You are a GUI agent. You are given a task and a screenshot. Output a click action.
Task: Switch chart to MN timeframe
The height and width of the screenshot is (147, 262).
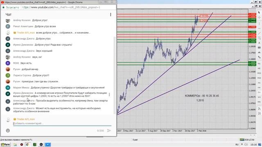(x=259, y=102)
